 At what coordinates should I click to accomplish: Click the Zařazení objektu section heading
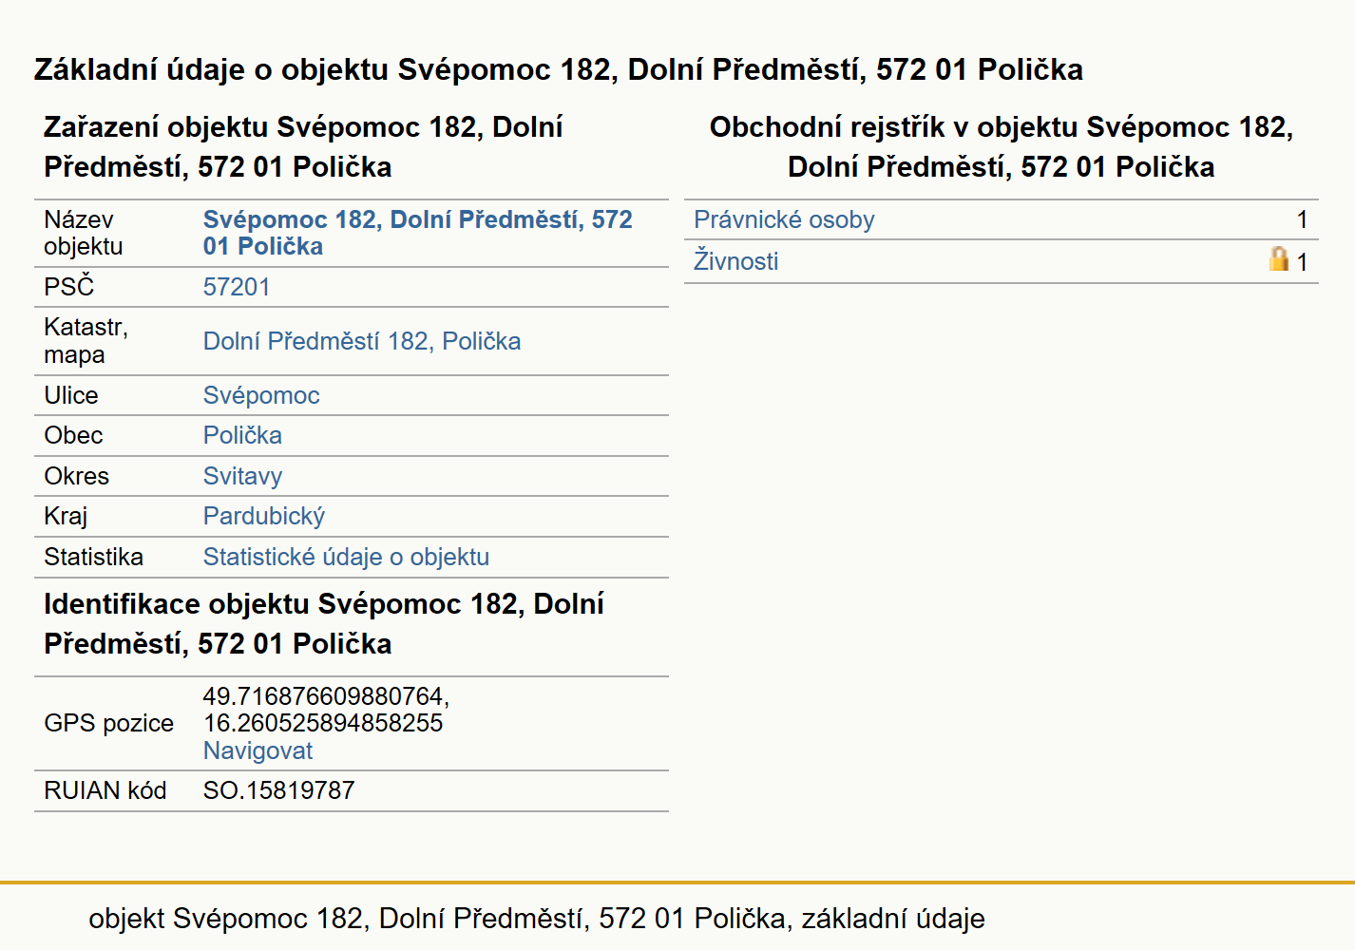(x=303, y=146)
